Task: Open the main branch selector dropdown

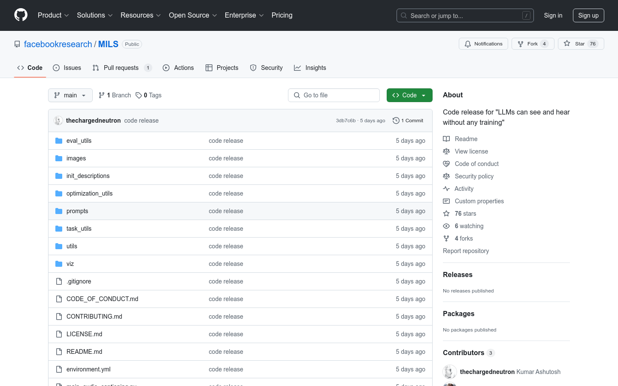Action: (x=70, y=95)
